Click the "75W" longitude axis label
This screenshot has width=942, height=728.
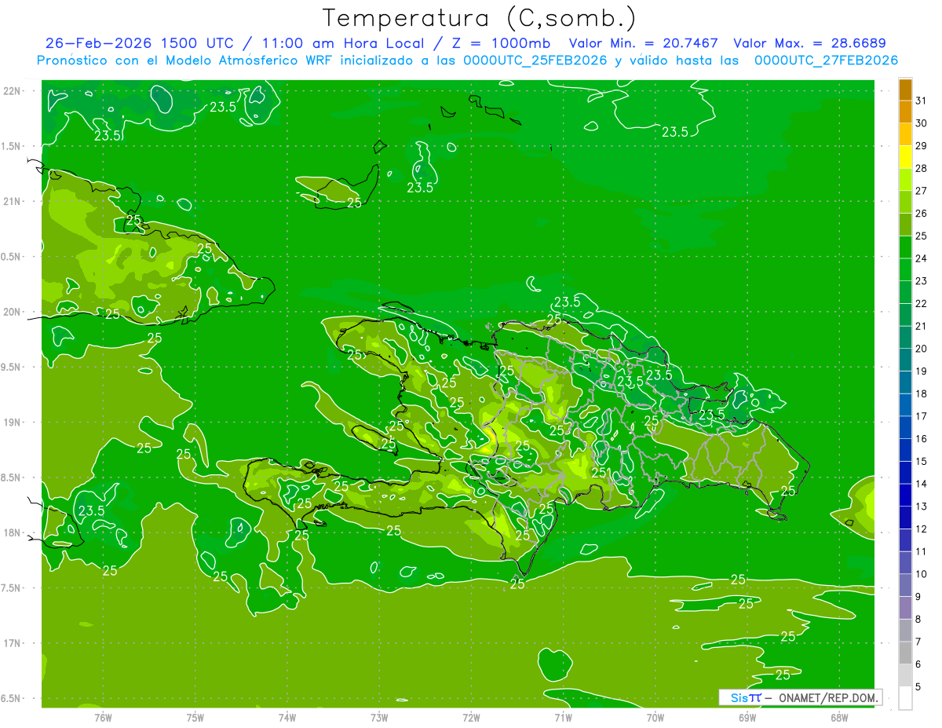(x=195, y=718)
